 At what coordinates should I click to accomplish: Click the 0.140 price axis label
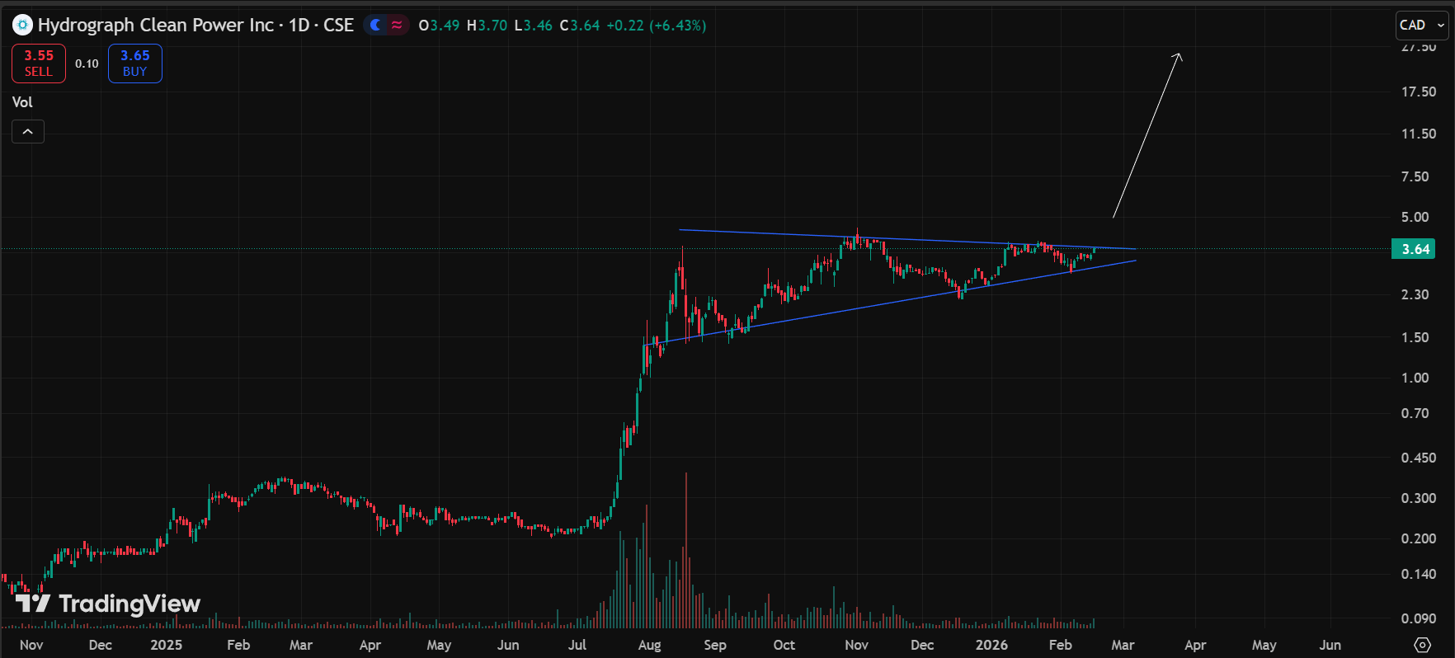click(x=1419, y=574)
